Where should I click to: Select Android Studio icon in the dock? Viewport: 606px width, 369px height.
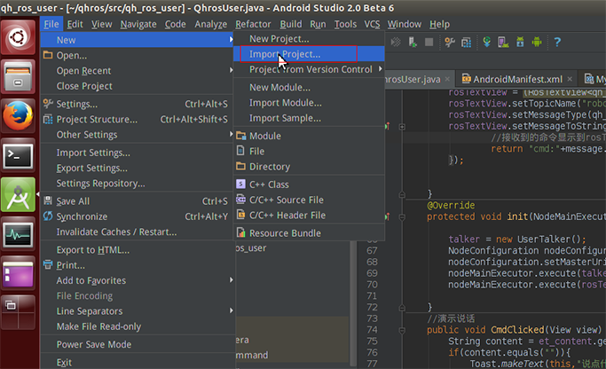pyautogui.click(x=18, y=195)
